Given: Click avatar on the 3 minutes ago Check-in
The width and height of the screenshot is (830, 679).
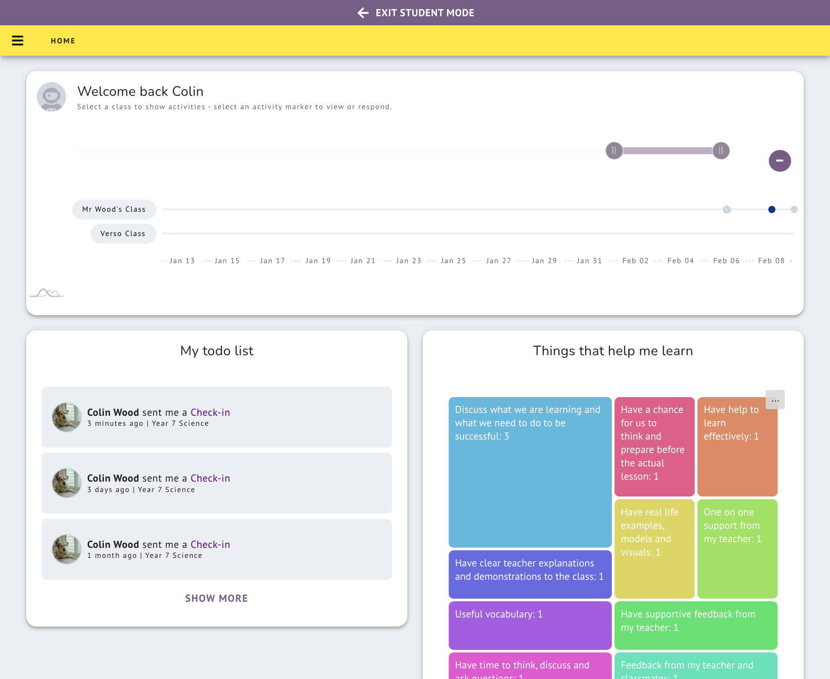Looking at the screenshot, I should tap(67, 417).
